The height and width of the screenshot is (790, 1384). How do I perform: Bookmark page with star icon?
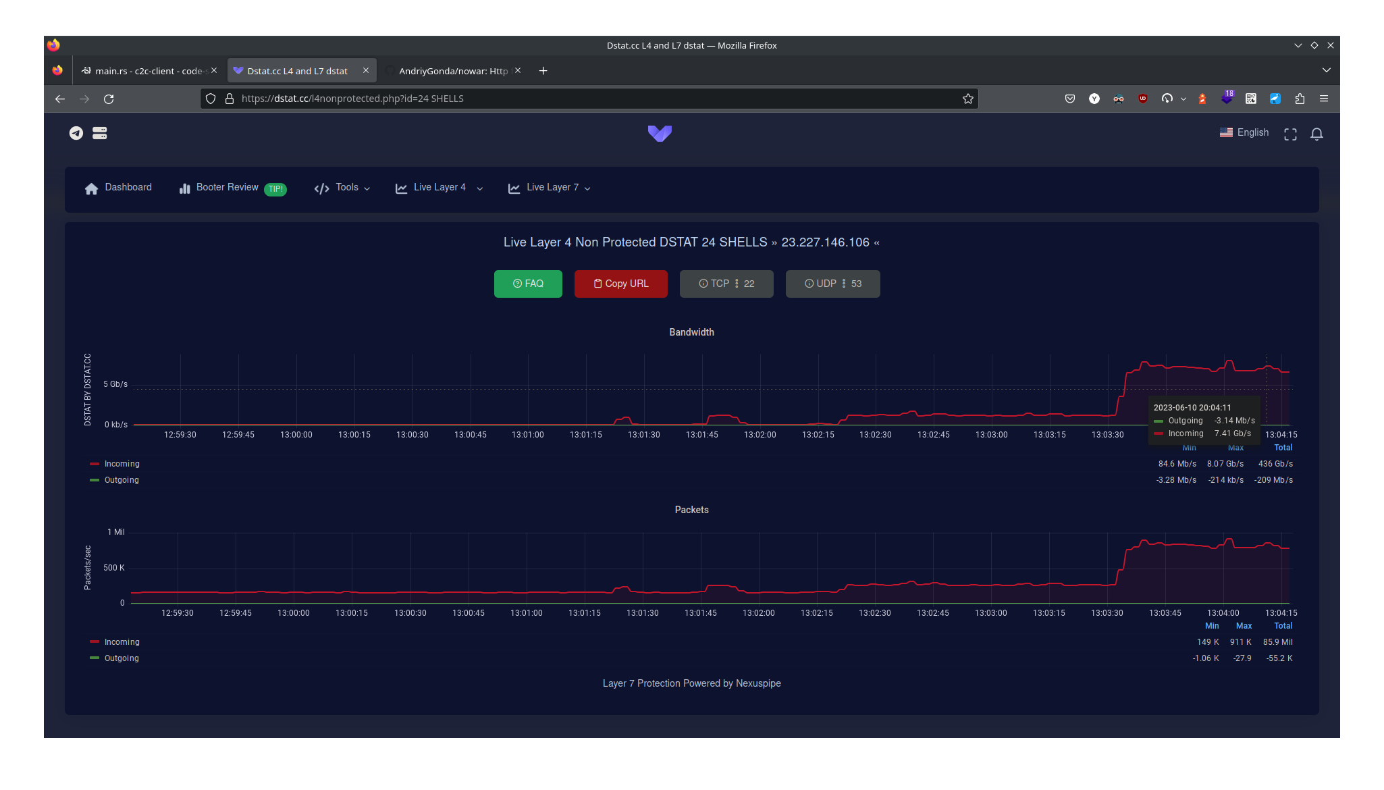point(967,99)
